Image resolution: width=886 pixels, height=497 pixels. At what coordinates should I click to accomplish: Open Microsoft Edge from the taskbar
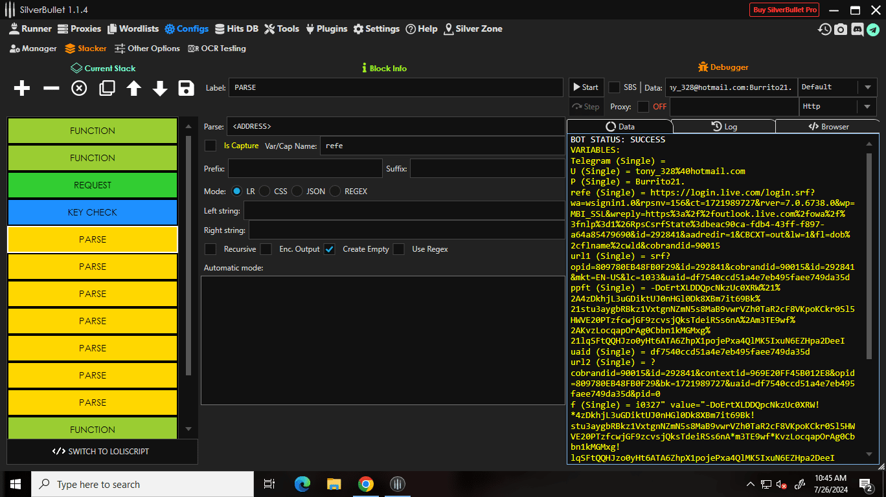[x=302, y=484]
